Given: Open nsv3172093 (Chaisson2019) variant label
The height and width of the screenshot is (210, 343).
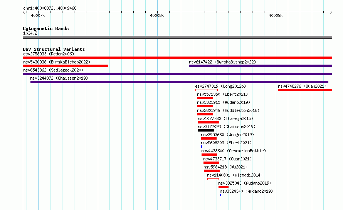Looking at the screenshot, I should click(x=227, y=127).
